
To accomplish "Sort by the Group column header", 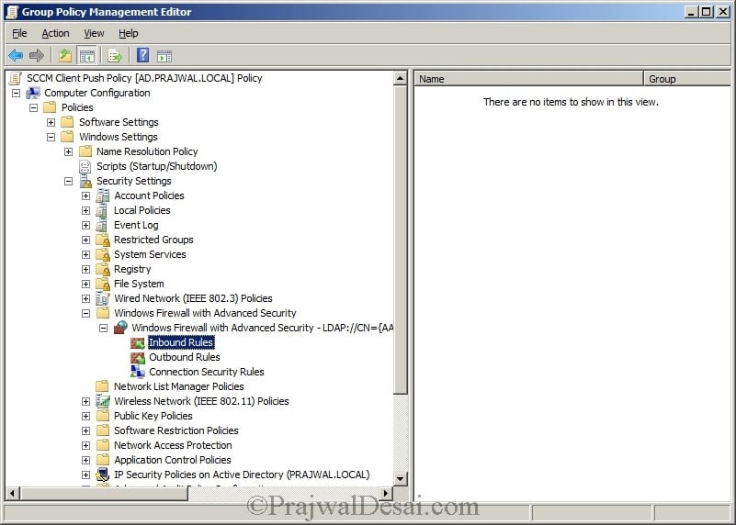I will (x=687, y=79).
